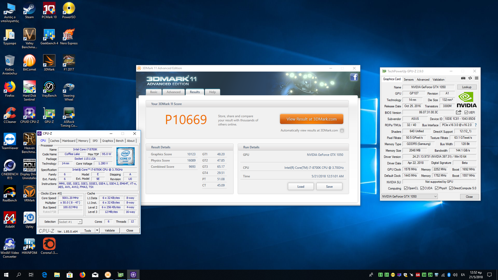Toggle the DirectCompute 5.0 checkbox
The image size is (498, 280).
click(451, 188)
